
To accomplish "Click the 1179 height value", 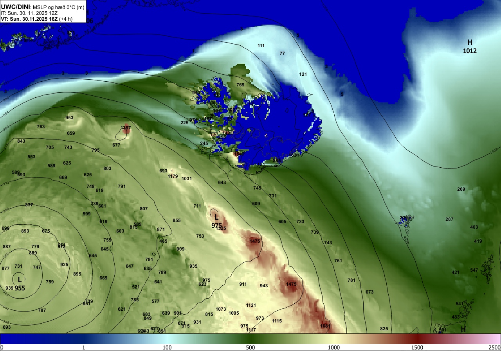I will (x=173, y=176).
